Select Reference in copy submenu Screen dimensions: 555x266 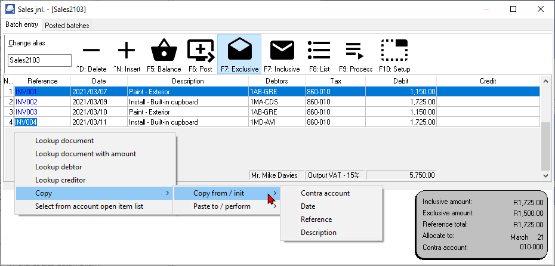coord(331,219)
